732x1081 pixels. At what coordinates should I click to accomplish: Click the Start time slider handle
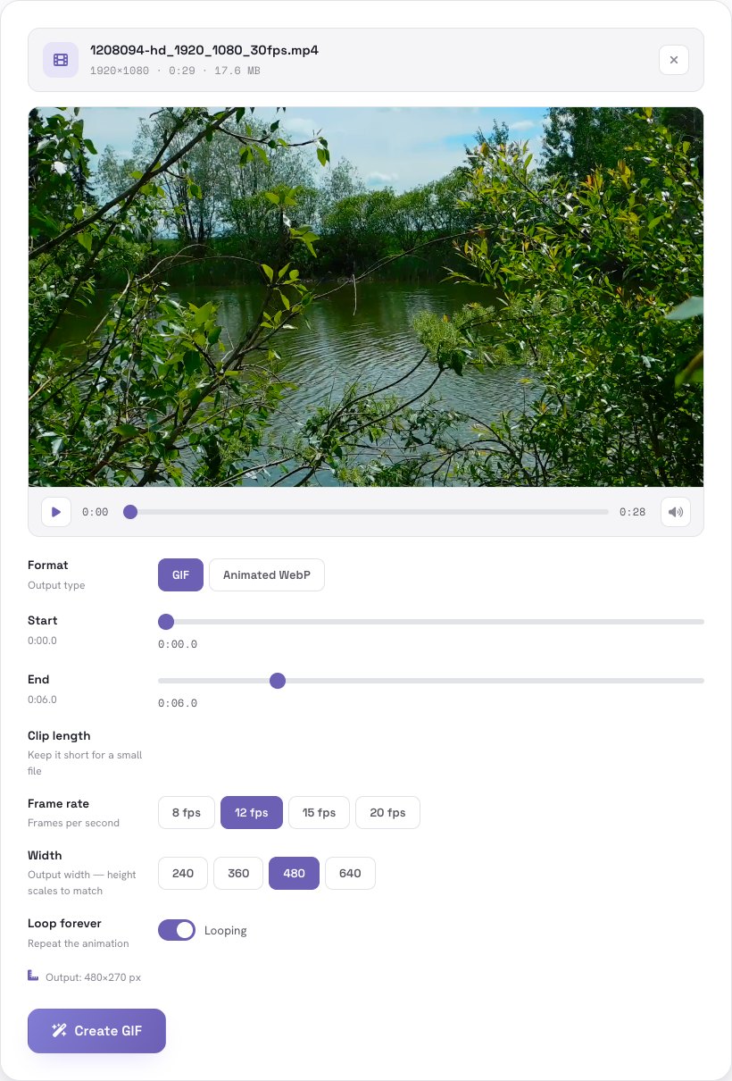(x=165, y=622)
